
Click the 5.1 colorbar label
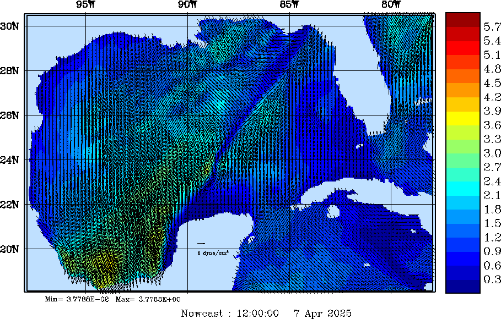tap(492, 55)
